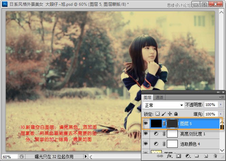
Task: Click the 填充 100% field
Action: tap(211, 114)
